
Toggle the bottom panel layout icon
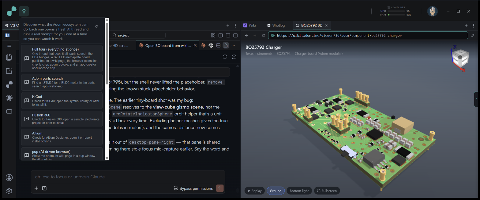coord(228,35)
